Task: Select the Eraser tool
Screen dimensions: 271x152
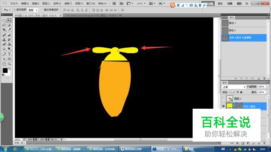Action: pos(4,44)
